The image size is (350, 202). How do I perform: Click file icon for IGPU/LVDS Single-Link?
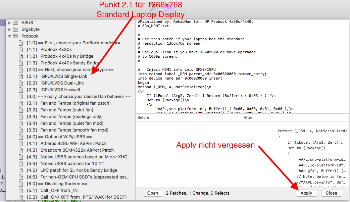pos(21,76)
